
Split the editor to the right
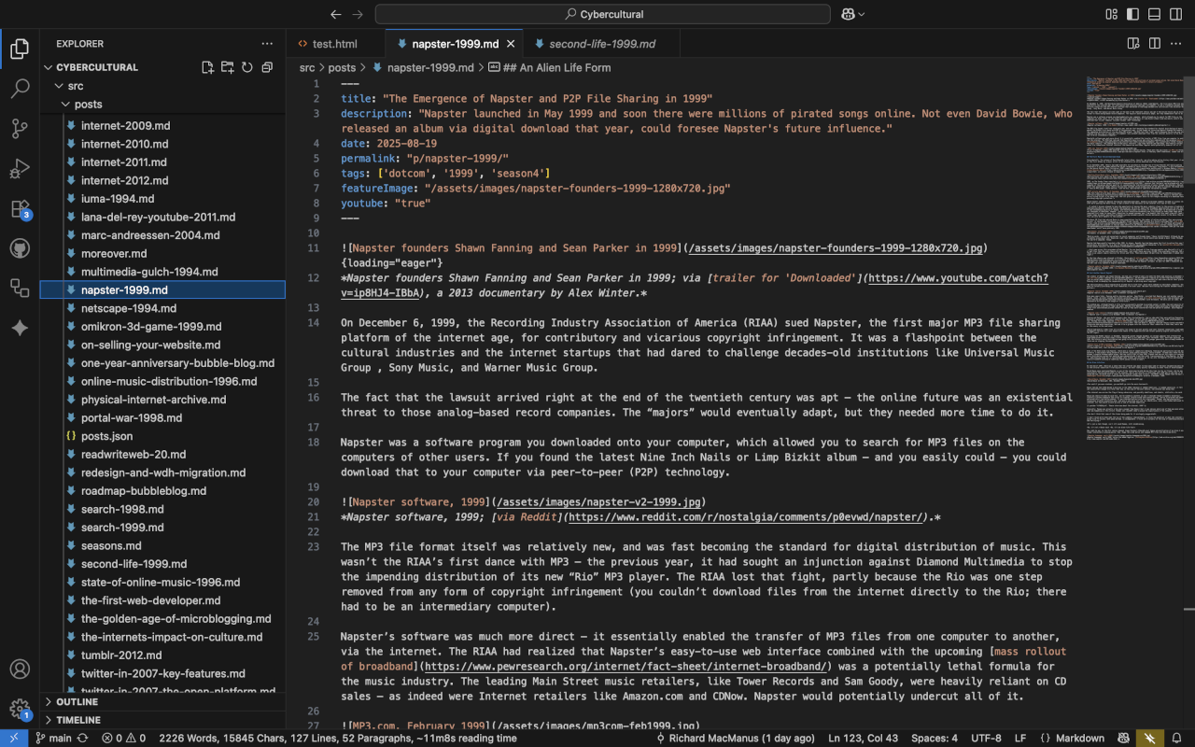(1154, 44)
